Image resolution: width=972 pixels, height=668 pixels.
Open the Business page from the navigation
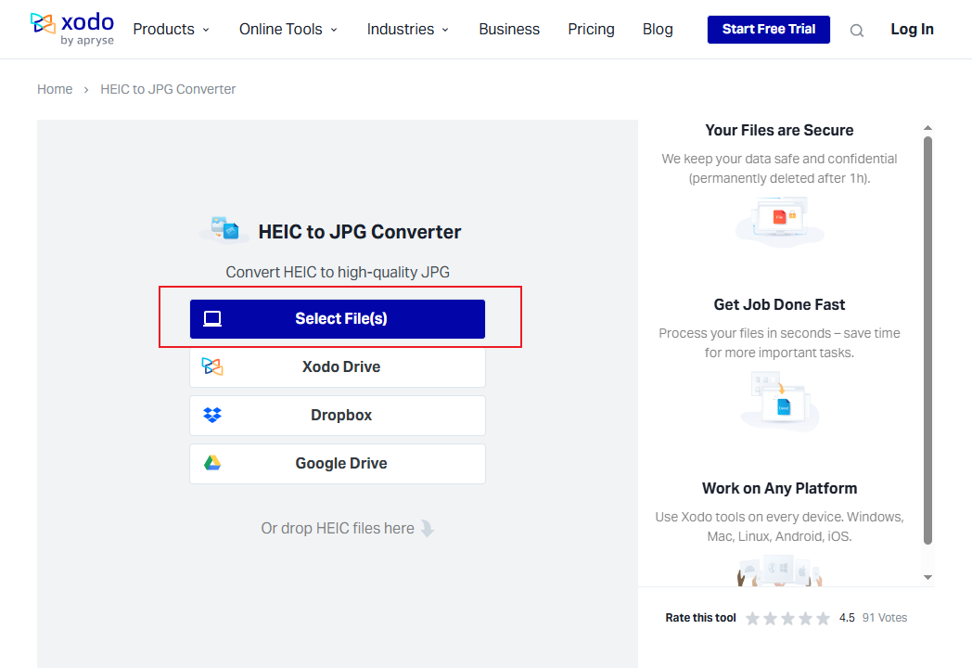coord(509,29)
